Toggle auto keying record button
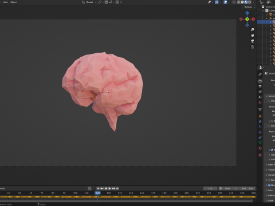Viewport: 275px width, 206px height. tap(89, 188)
